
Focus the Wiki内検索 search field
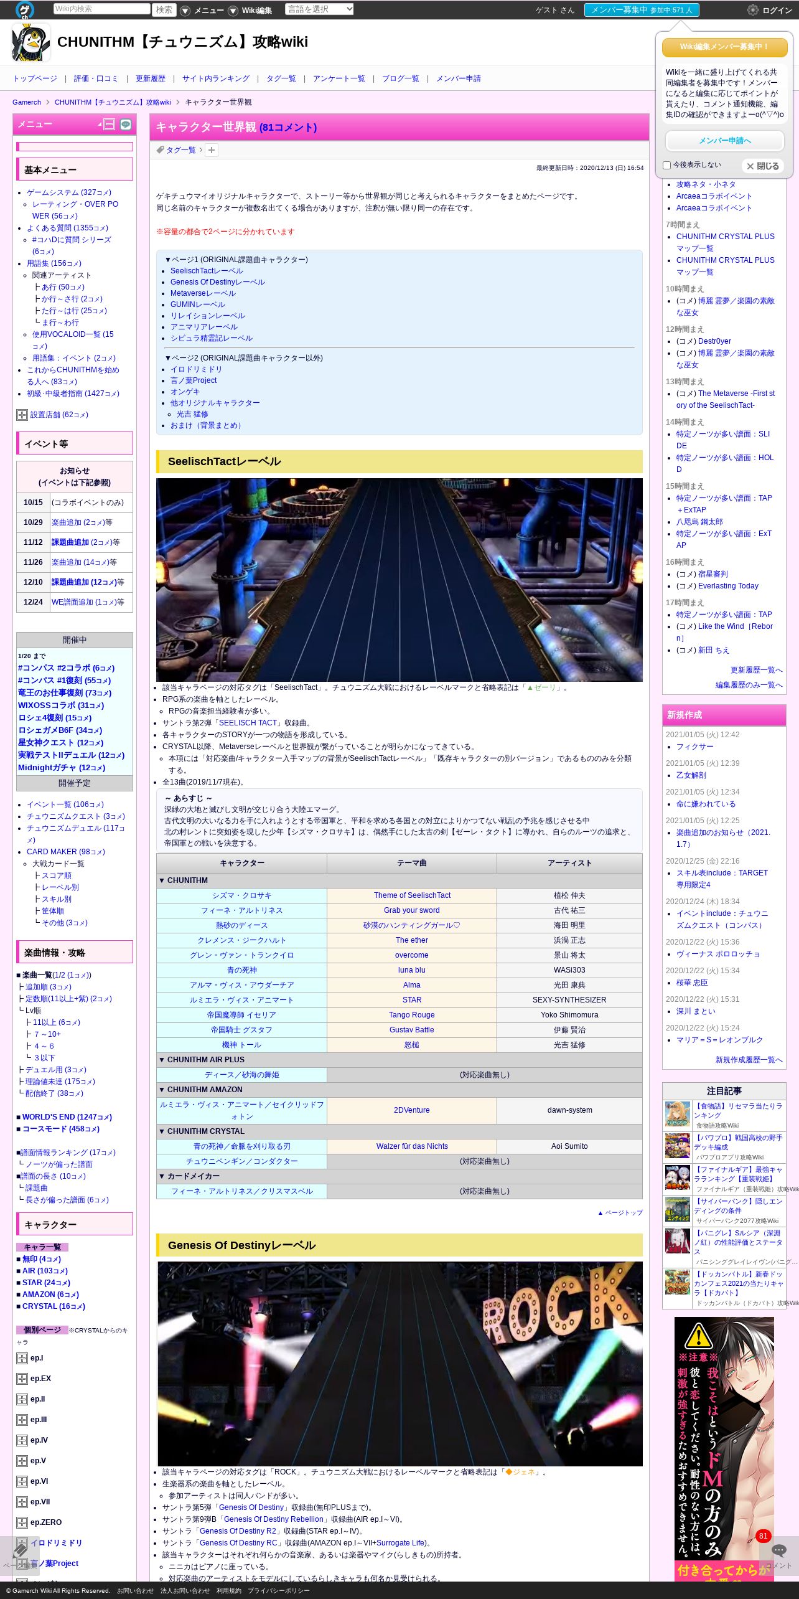pos(101,9)
